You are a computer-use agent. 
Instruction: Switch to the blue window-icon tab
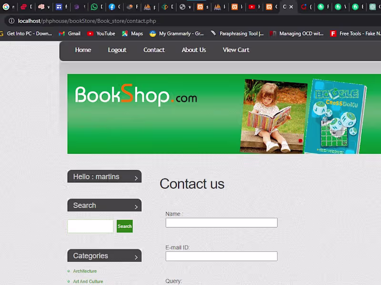[x=61, y=7]
